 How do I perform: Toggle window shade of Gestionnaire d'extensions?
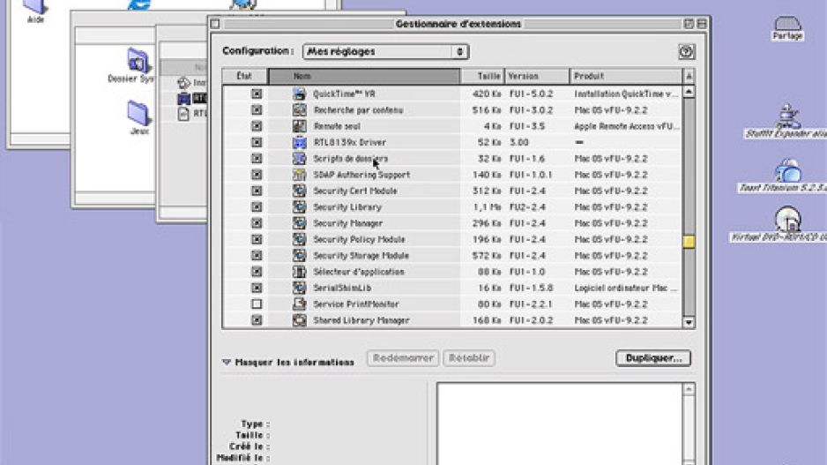coord(702,24)
